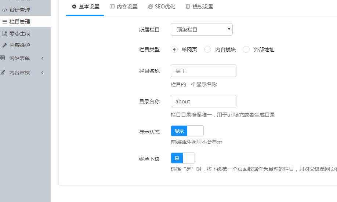Click the gear icon on 基本设置 tab
337x202 pixels.
[74, 7]
